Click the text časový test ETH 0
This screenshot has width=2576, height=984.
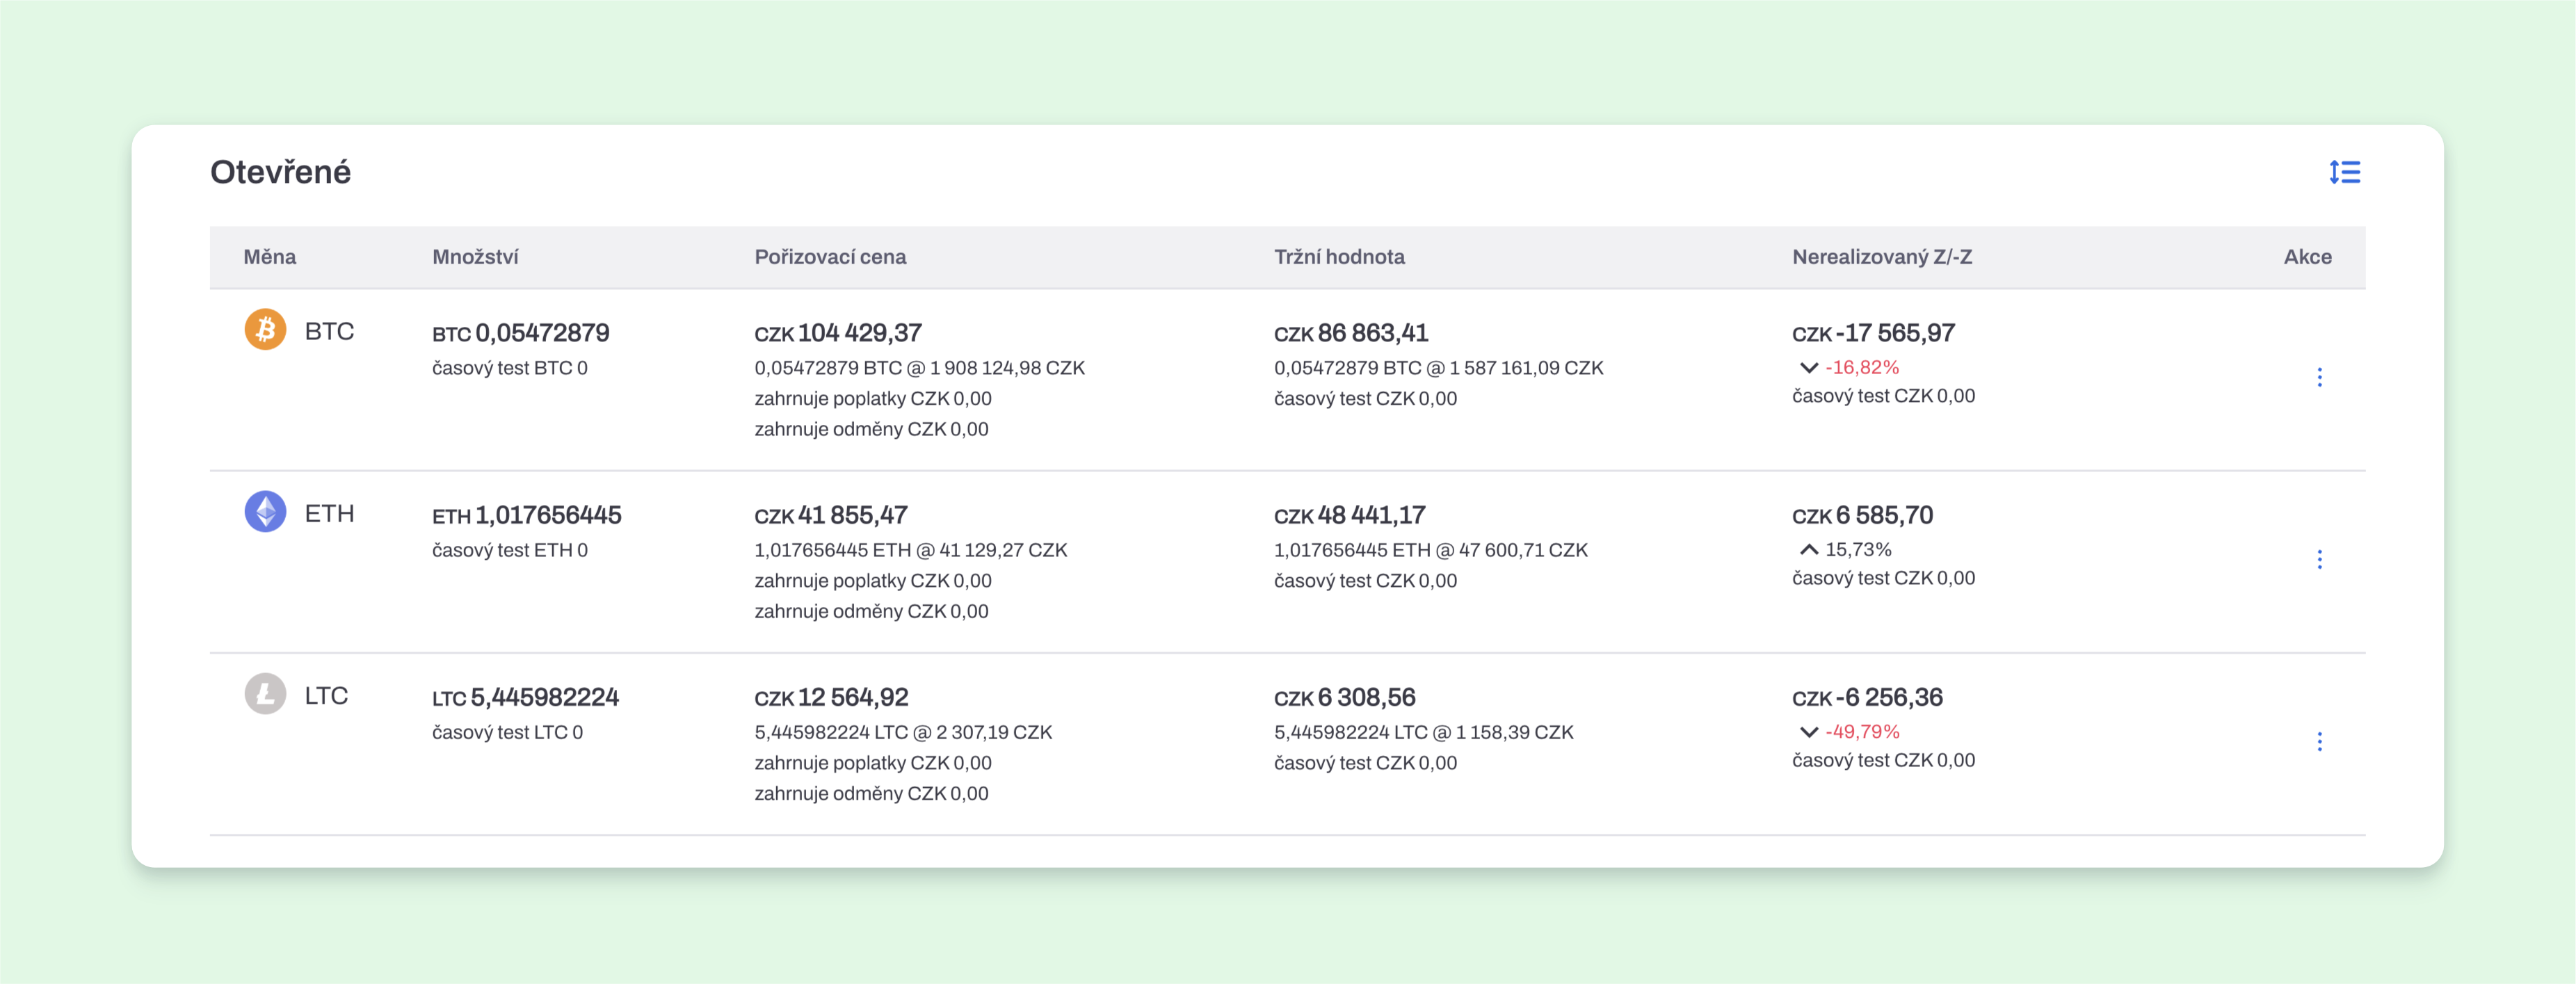[x=510, y=550]
